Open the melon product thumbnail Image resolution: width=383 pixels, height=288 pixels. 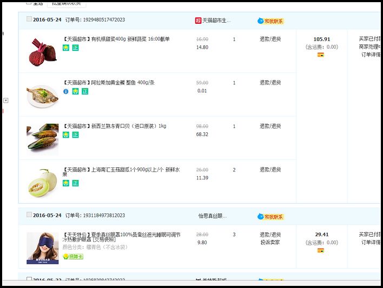tap(43, 183)
